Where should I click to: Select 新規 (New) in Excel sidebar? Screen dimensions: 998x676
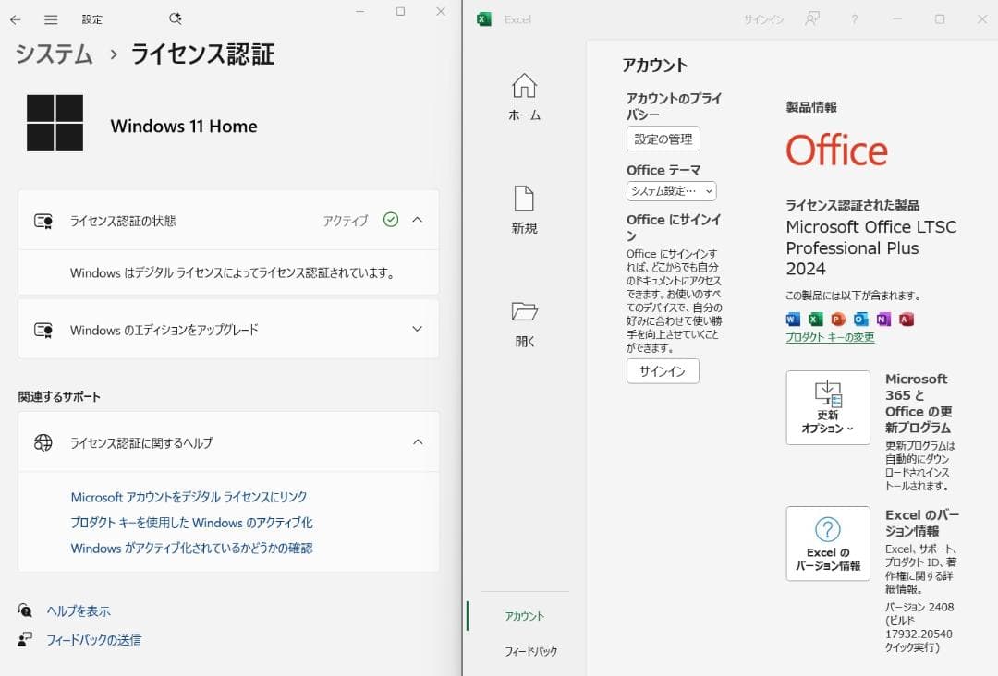(x=524, y=210)
